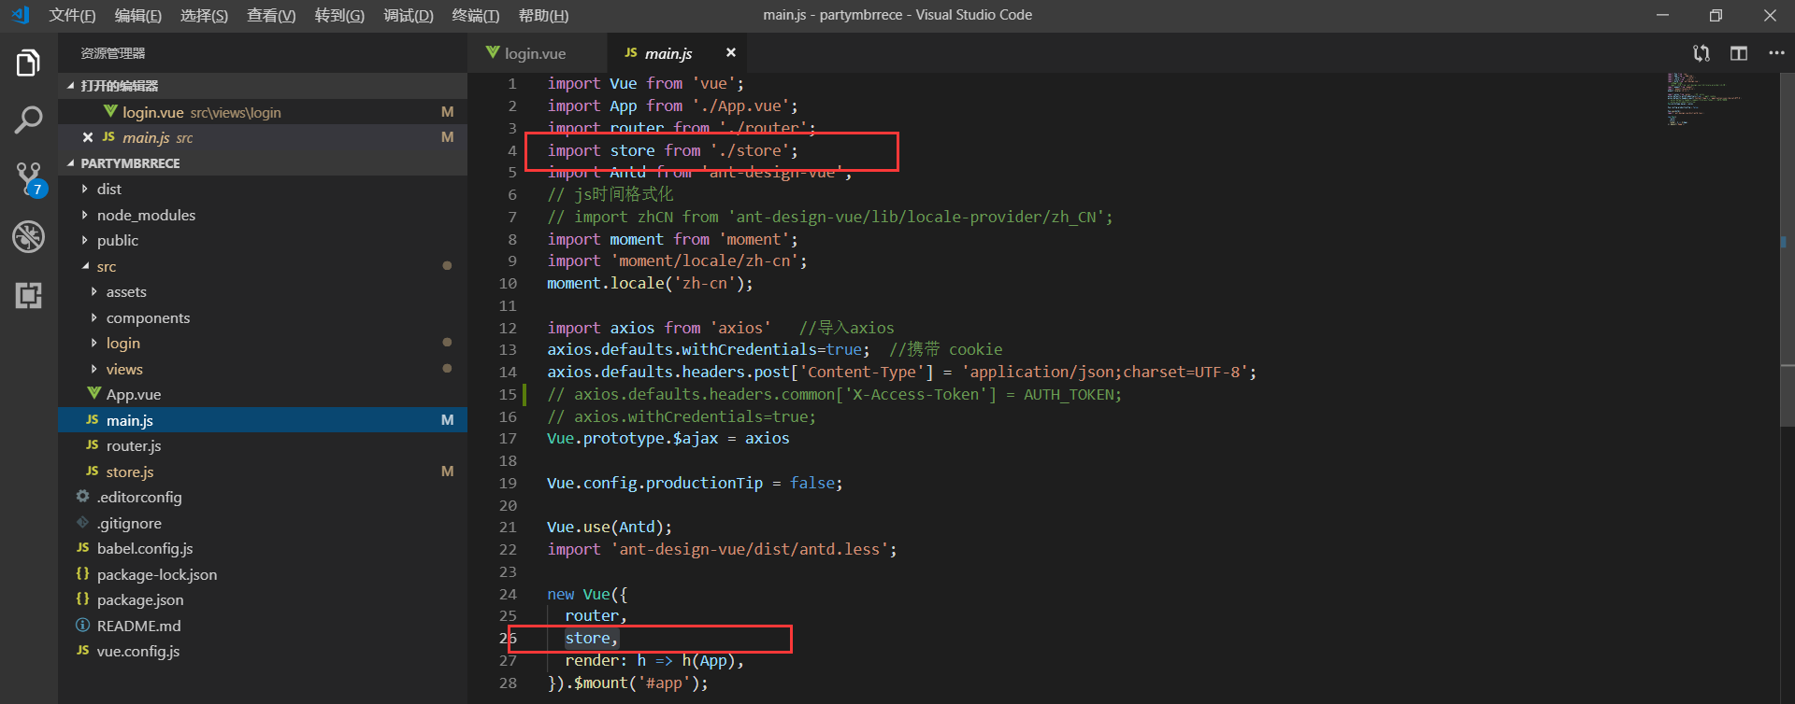This screenshot has width=1795, height=704.
Task: Close the main.js editor tab
Action: [731, 53]
